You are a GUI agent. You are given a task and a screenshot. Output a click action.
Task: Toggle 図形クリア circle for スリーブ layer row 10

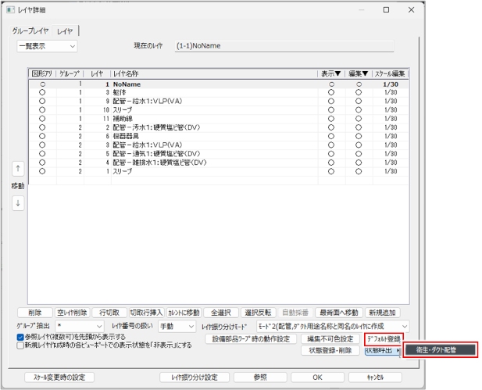[x=42, y=109]
